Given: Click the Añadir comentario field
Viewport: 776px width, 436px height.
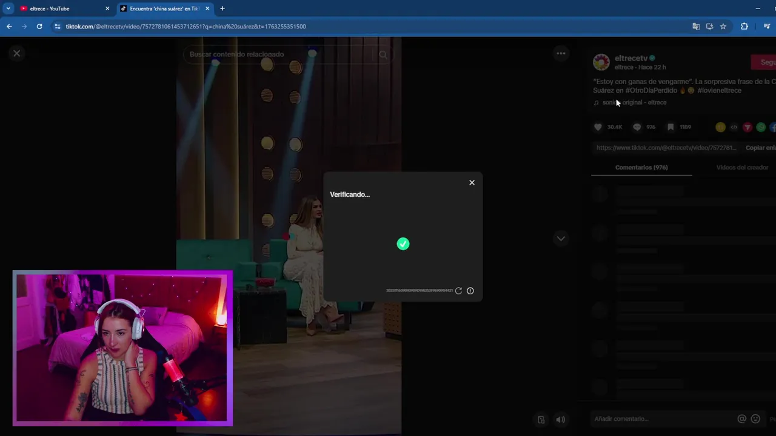Looking at the screenshot, I should [661, 418].
